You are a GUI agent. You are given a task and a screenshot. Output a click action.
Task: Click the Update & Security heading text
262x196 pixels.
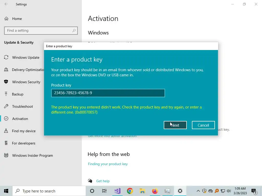pos(19,42)
